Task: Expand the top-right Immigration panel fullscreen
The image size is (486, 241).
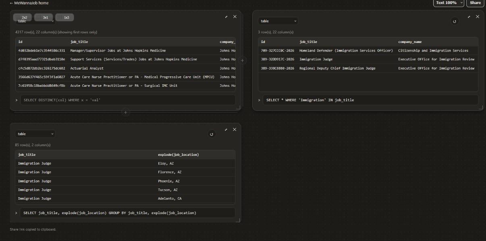Action: [x=469, y=17]
